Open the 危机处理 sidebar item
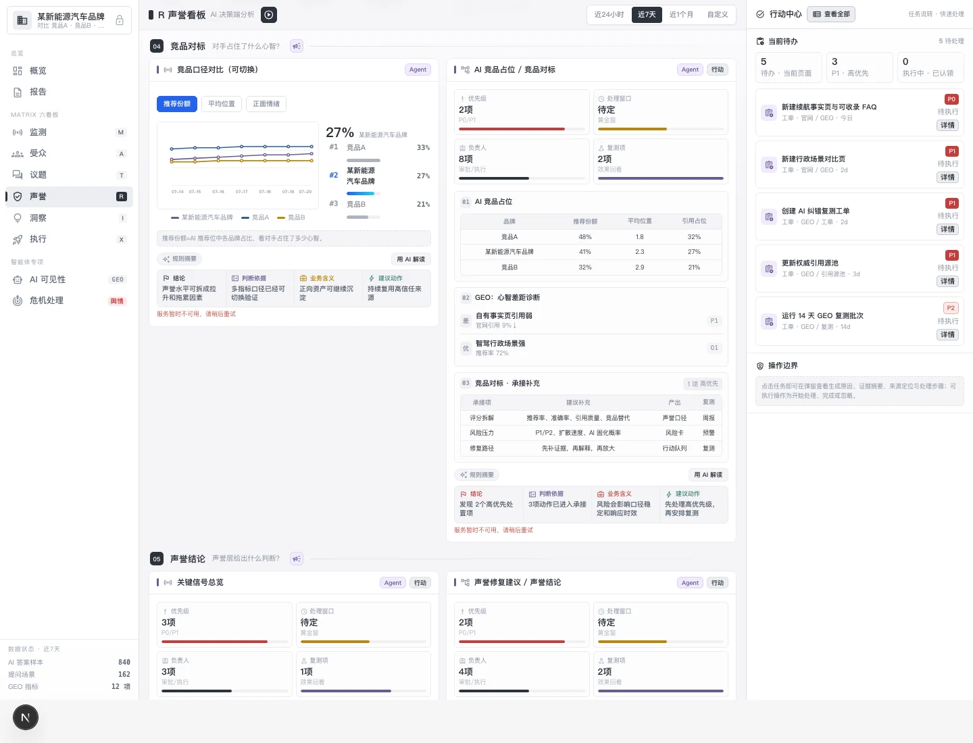Image resolution: width=973 pixels, height=743 pixels. pyautogui.click(x=69, y=301)
